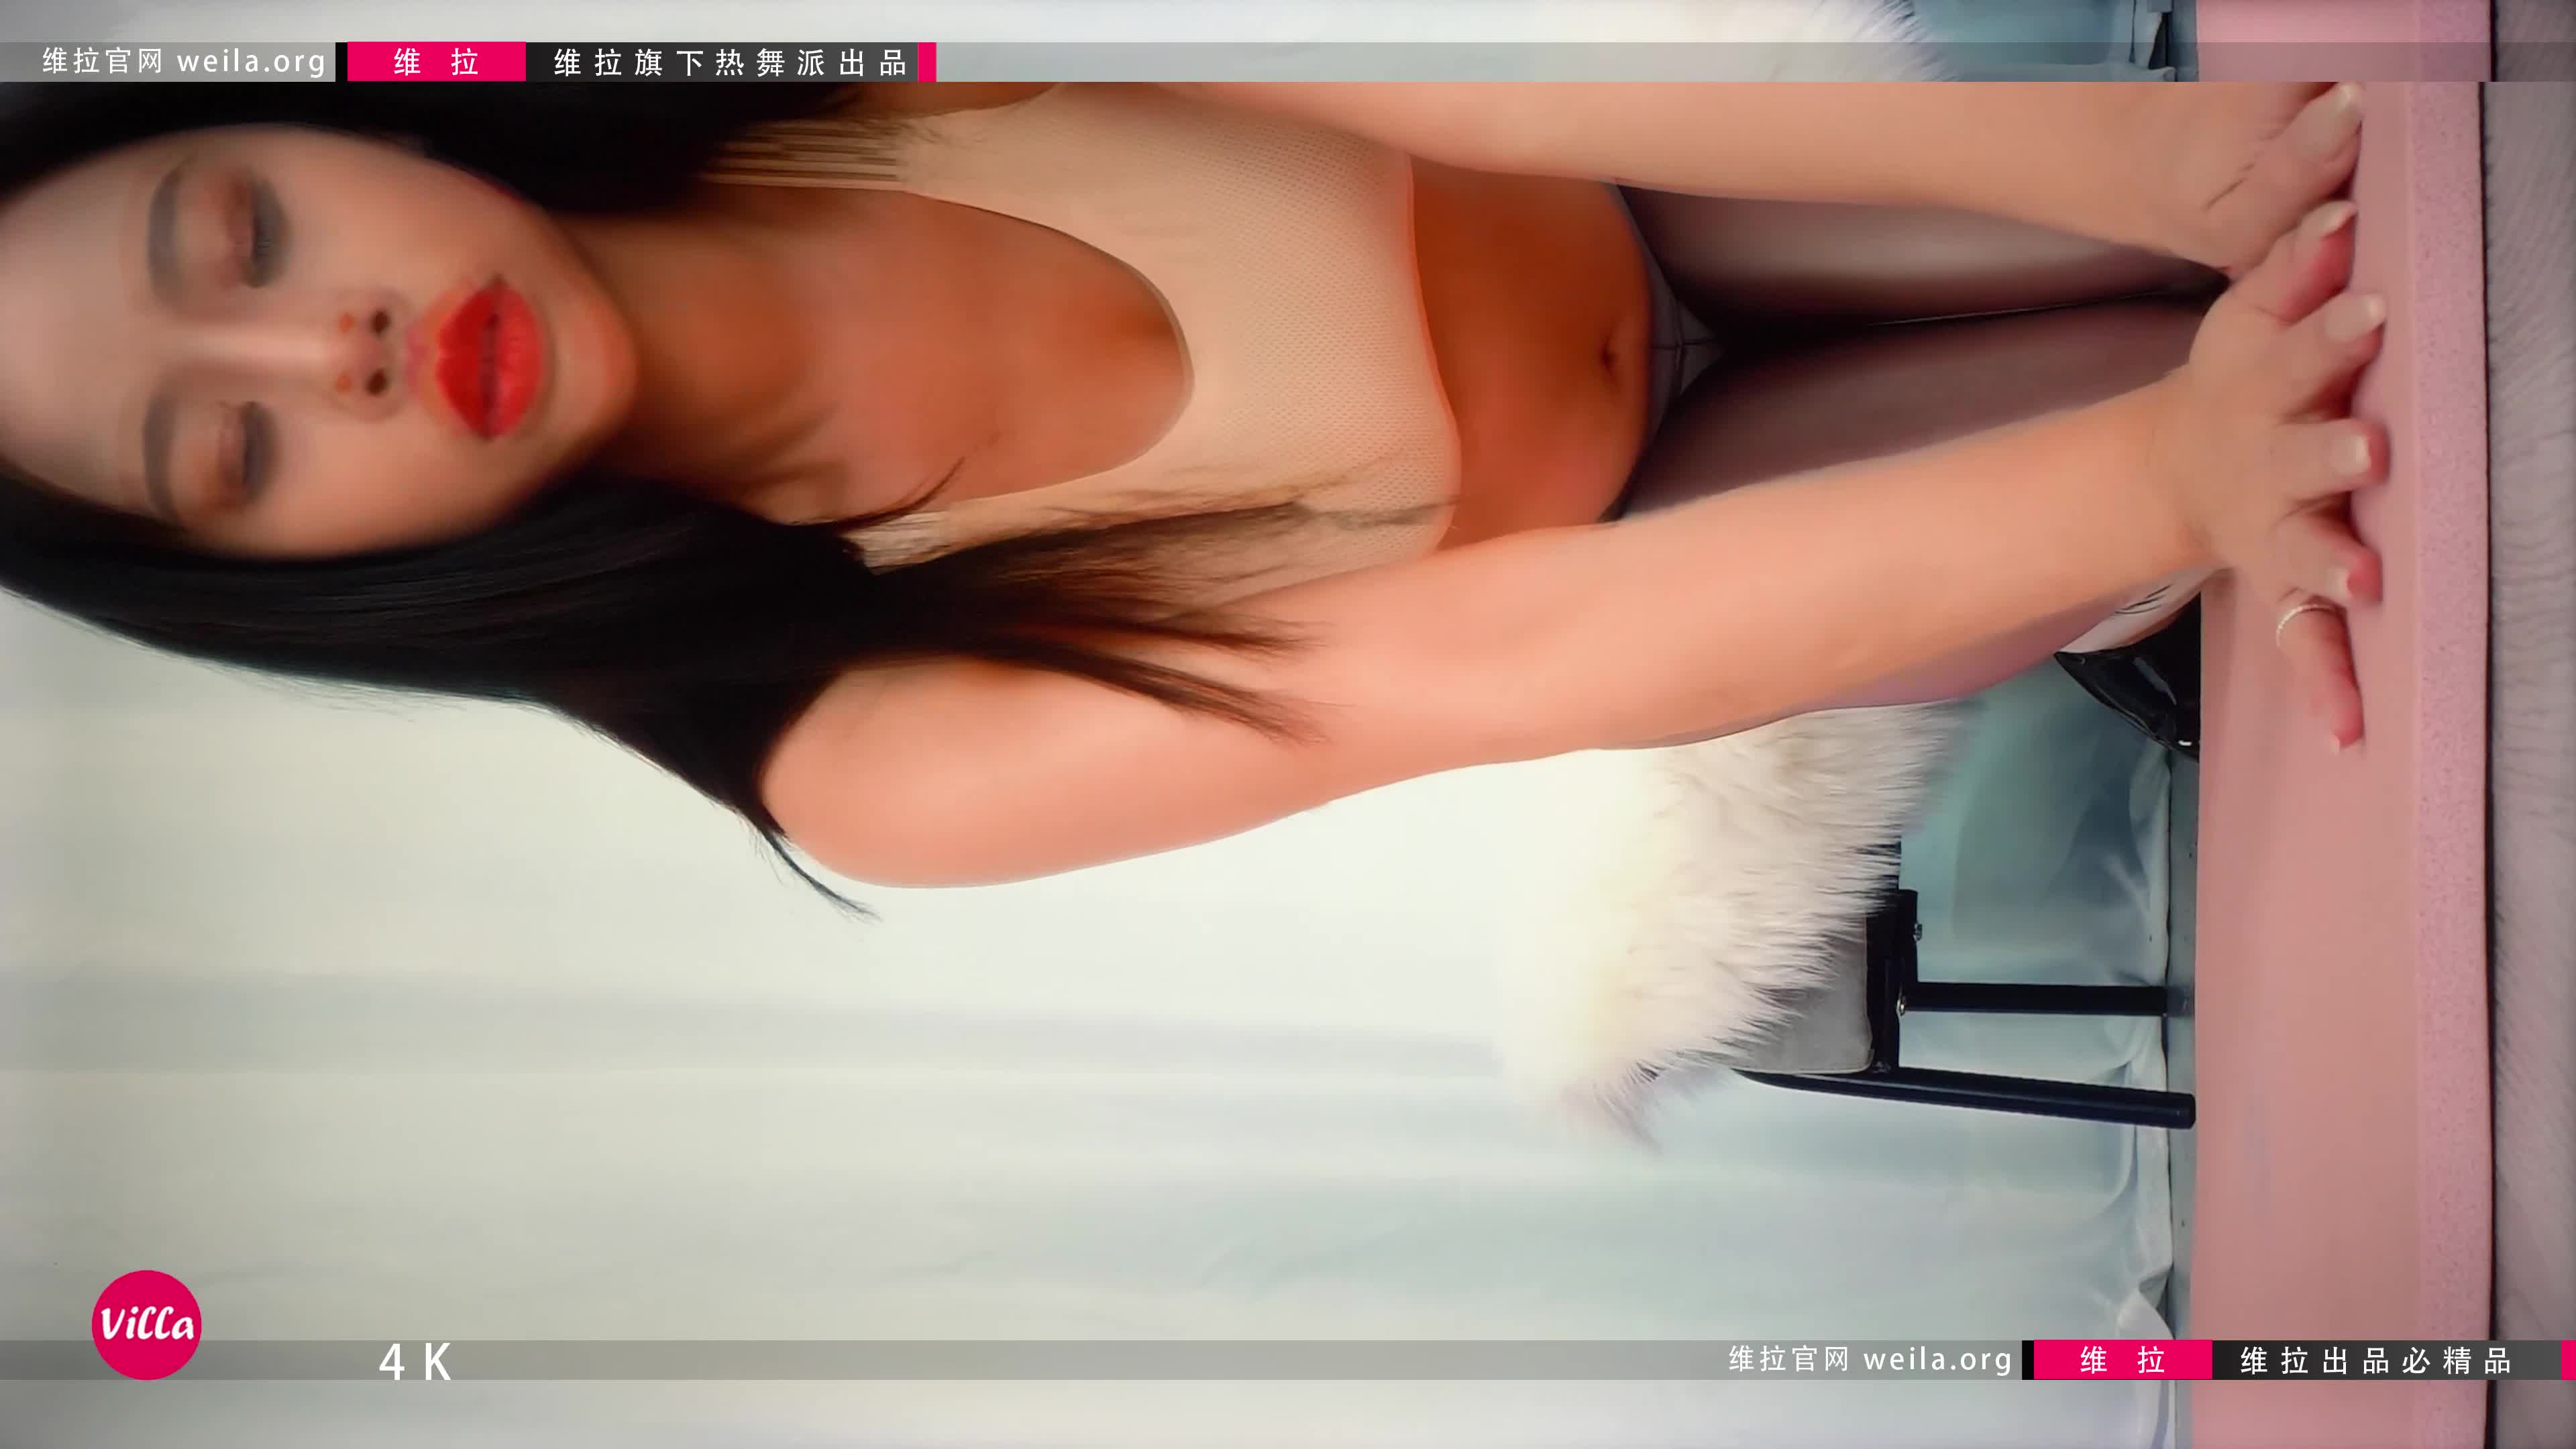Open the weila.org link in top bar
This screenshot has width=2576, height=1449.
[x=251, y=62]
